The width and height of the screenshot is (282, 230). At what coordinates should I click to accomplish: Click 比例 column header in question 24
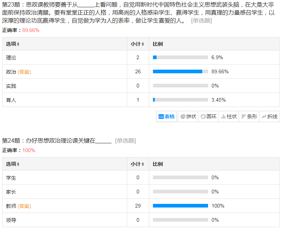(158, 164)
